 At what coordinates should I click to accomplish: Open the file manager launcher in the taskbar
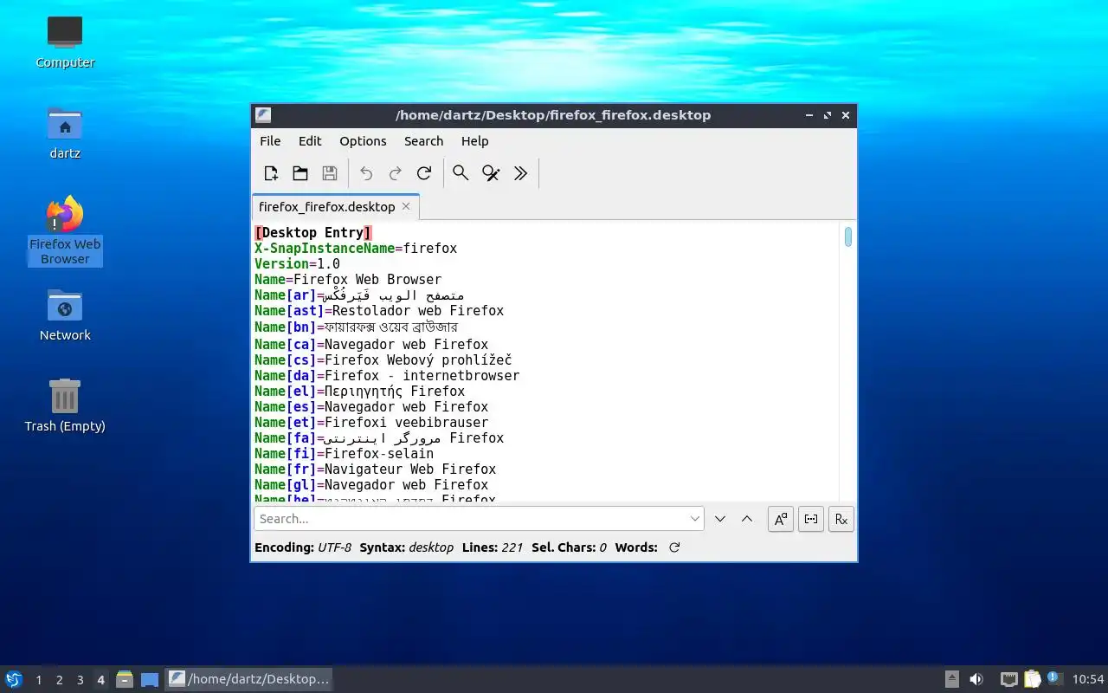[x=125, y=679]
